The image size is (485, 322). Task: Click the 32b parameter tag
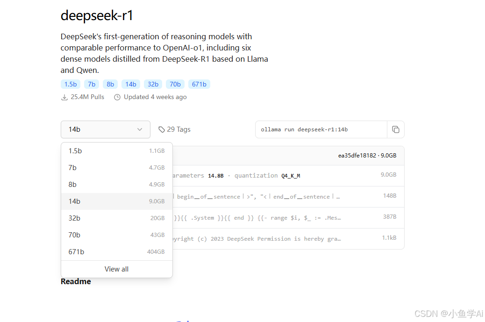[x=153, y=84]
